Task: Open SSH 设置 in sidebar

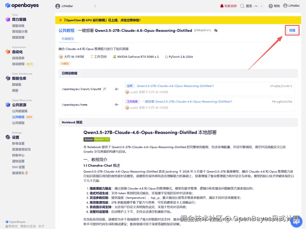Action: (x=18, y=167)
